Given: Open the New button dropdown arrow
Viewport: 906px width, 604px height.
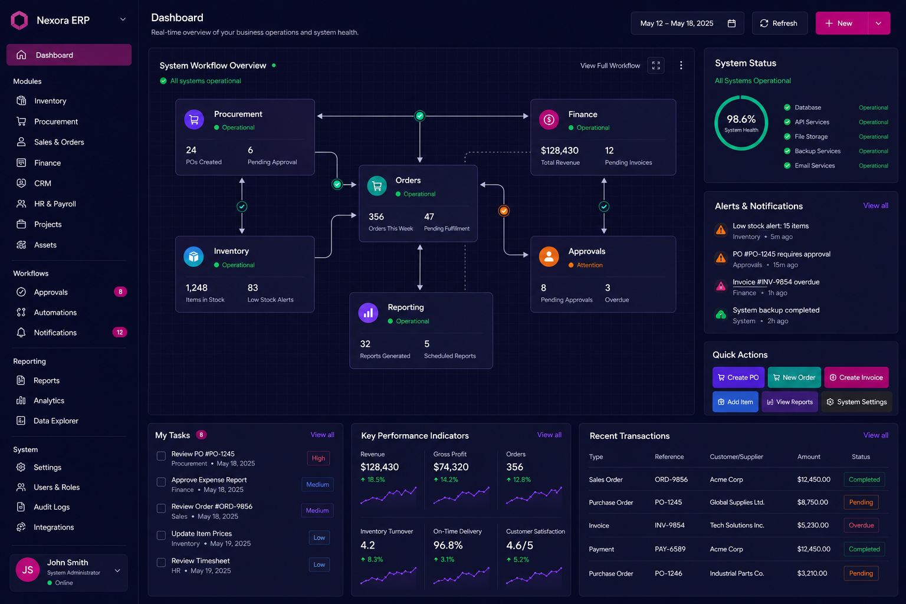Looking at the screenshot, I should 879,24.
